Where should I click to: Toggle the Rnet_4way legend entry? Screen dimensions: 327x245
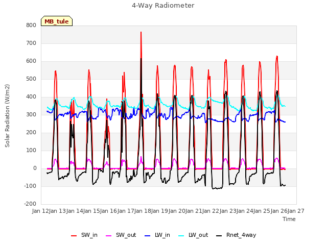236,235
